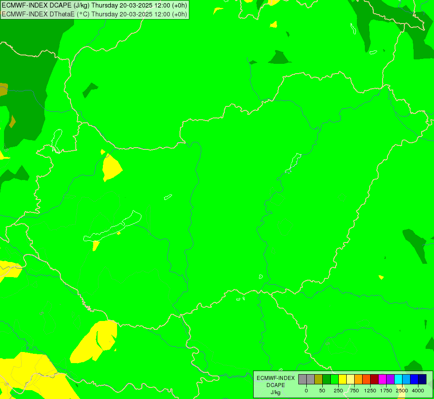
Task: Click the legend value 1250
Action: click(x=370, y=391)
